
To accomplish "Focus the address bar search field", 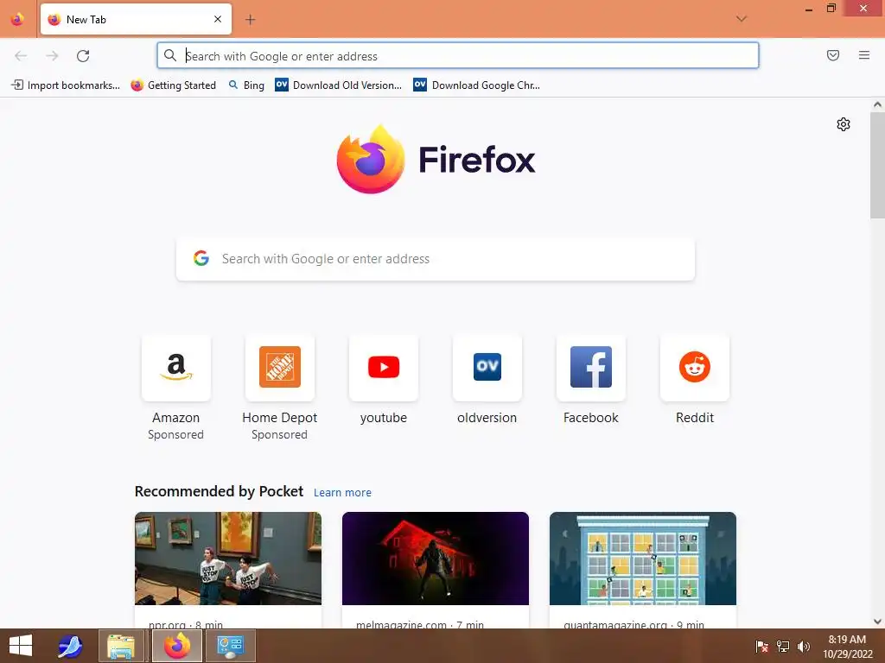I will click(x=458, y=56).
